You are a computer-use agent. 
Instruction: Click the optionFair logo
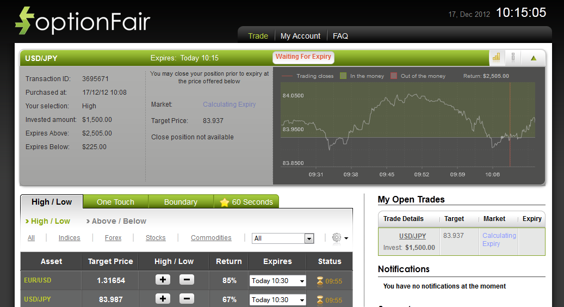[x=82, y=22]
